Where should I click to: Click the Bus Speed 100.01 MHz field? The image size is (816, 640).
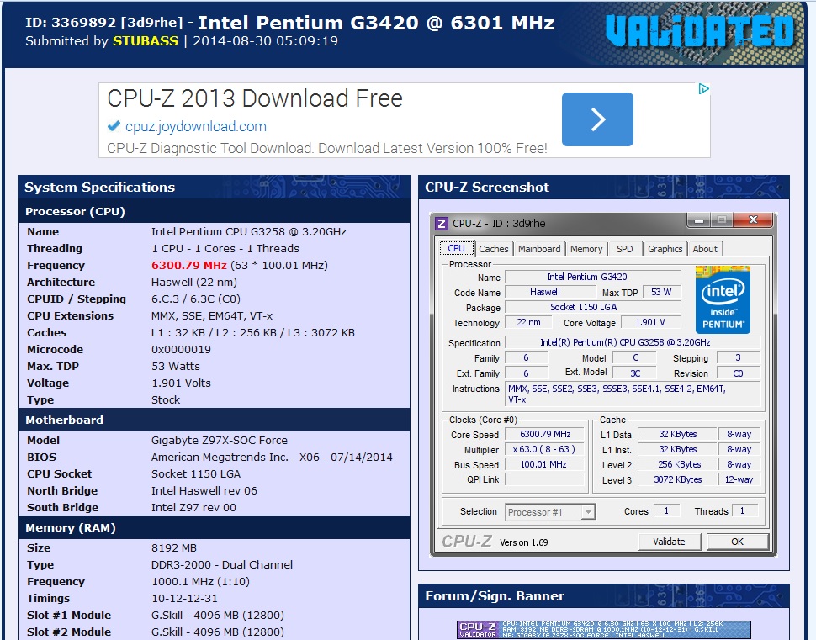point(545,464)
